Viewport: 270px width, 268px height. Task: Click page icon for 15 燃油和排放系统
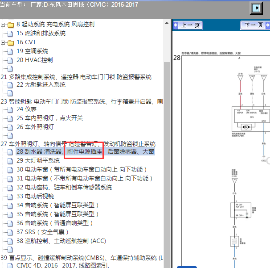[x=10, y=34]
